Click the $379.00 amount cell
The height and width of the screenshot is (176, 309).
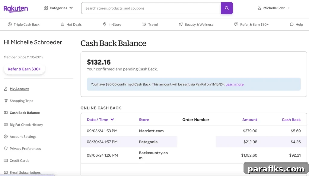250,131
